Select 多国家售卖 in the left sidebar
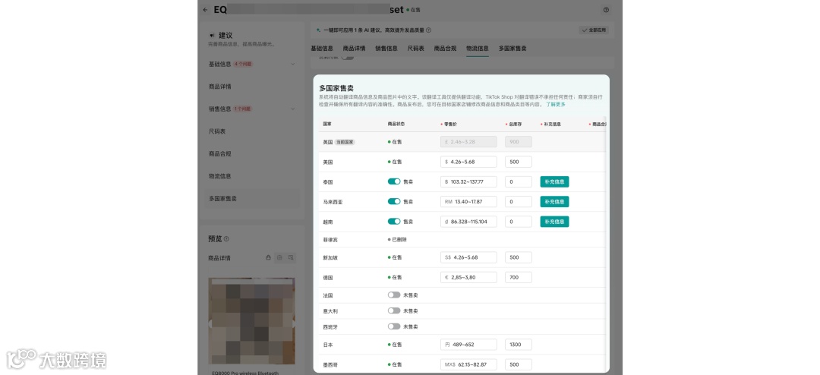The width and height of the screenshot is (820, 375). tap(251, 199)
